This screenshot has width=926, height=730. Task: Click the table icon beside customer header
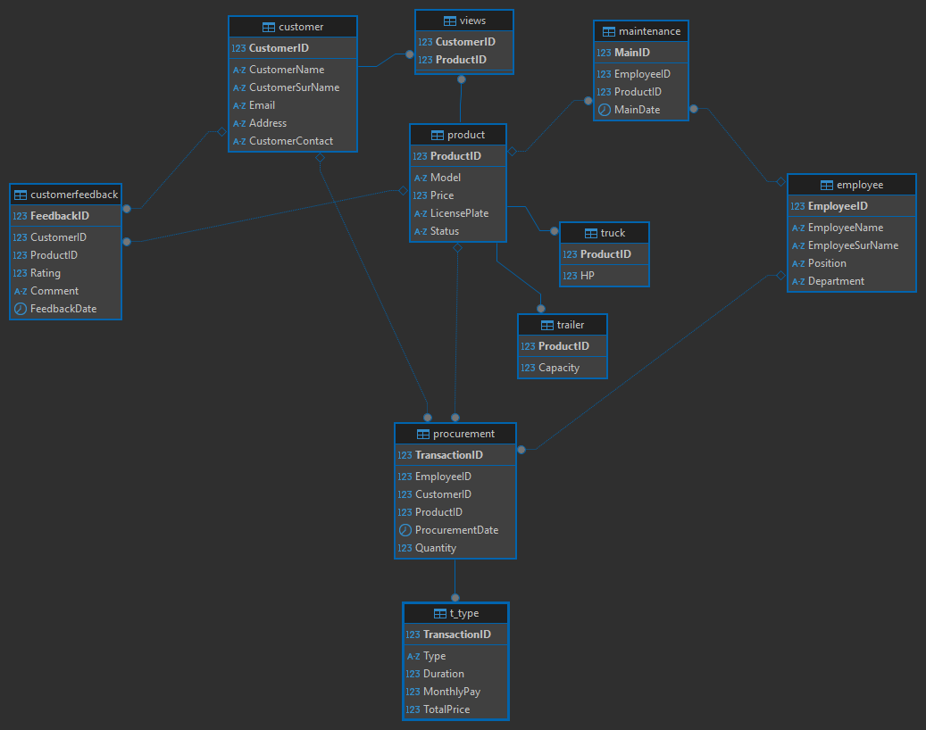coord(269,27)
